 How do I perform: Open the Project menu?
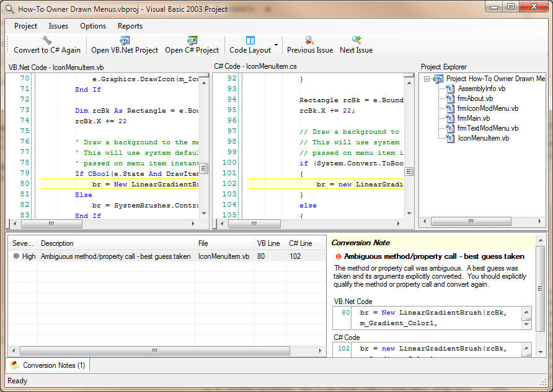coord(25,26)
